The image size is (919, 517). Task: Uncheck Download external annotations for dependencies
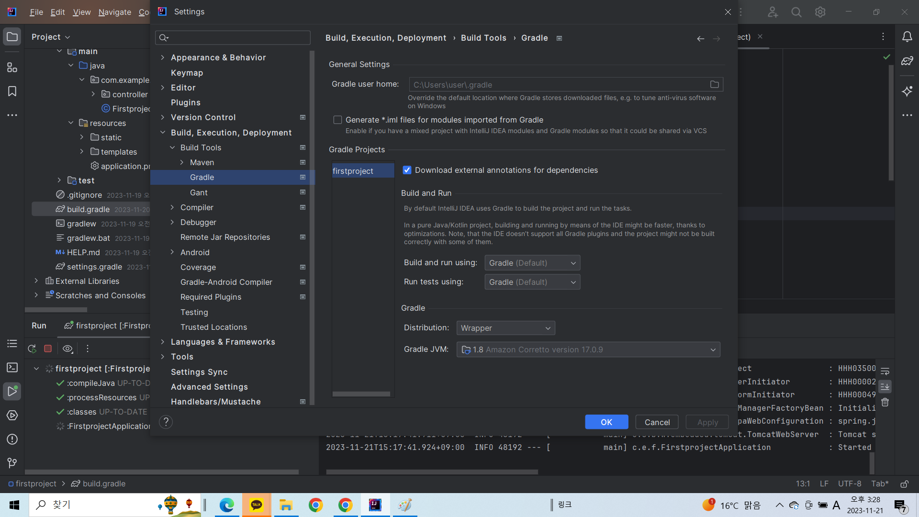point(407,170)
